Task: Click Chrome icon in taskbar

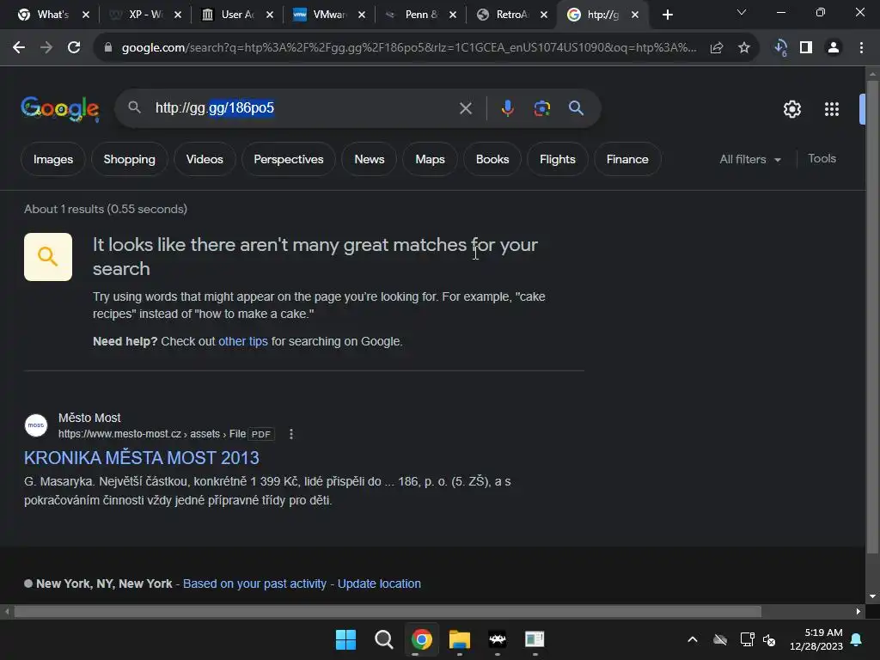Action: pos(421,639)
